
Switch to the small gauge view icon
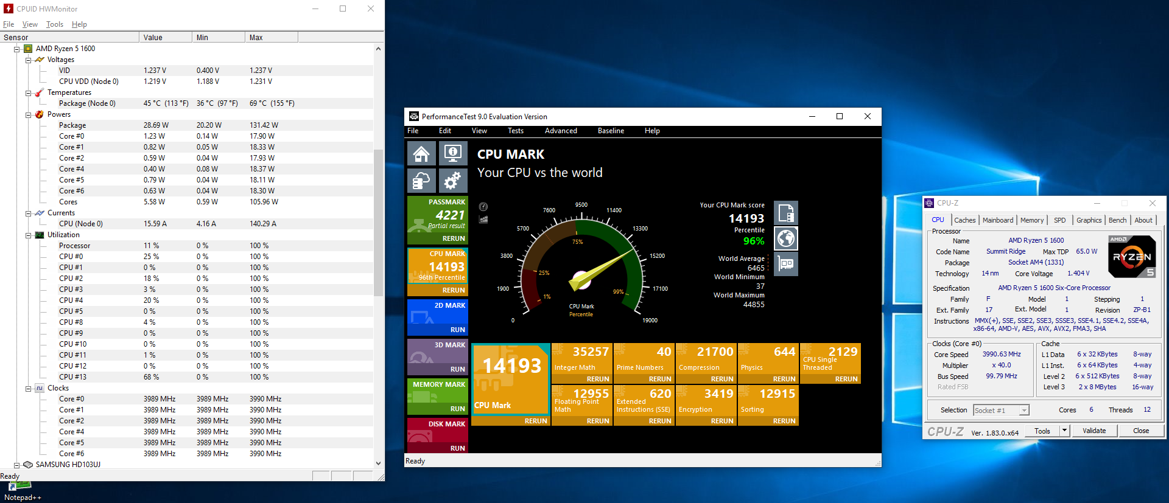pyautogui.click(x=483, y=207)
